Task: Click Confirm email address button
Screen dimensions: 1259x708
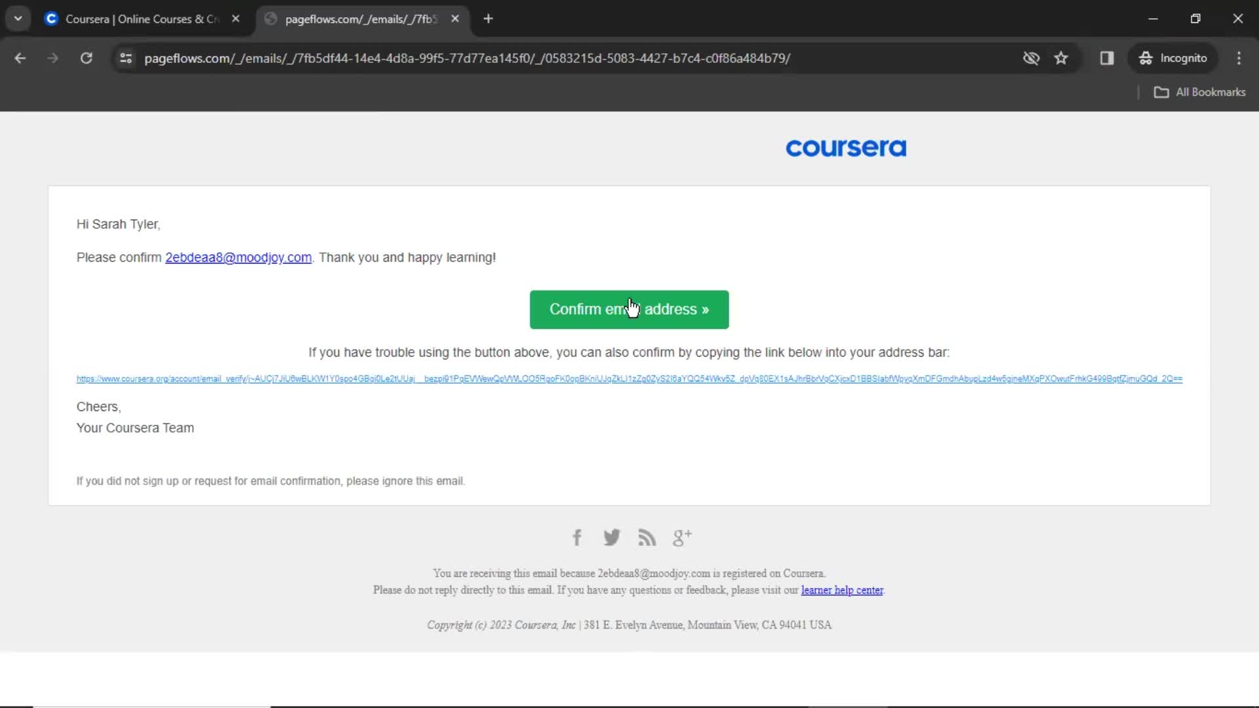Action: tap(629, 309)
